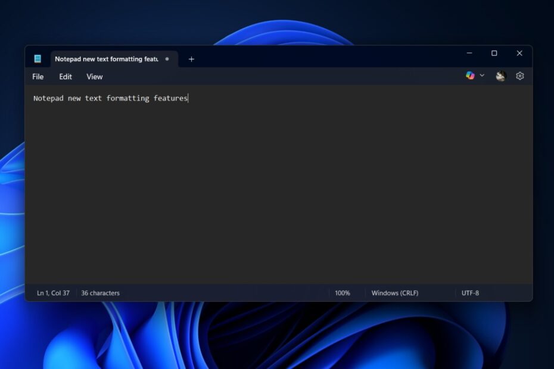Minimize the Notepad window

tap(469, 54)
